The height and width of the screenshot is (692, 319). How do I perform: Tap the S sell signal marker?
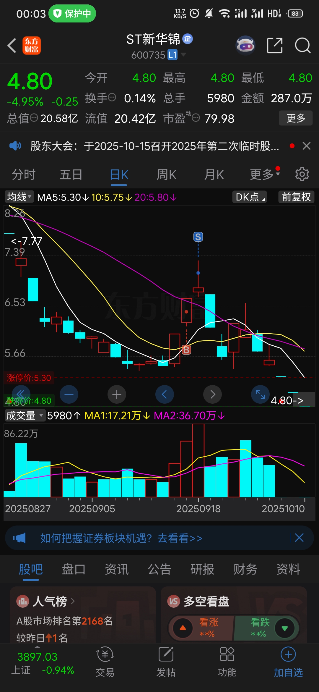click(x=198, y=237)
